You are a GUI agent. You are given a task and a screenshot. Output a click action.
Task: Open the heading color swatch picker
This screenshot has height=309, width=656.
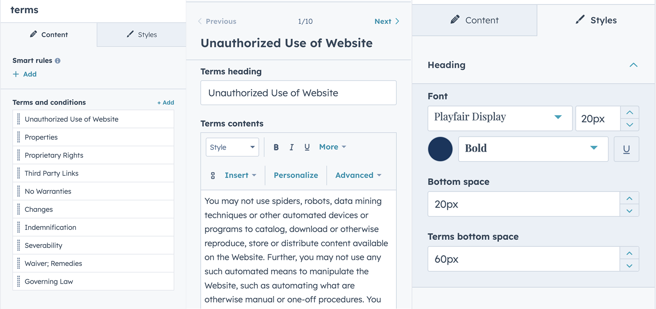pyautogui.click(x=440, y=149)
